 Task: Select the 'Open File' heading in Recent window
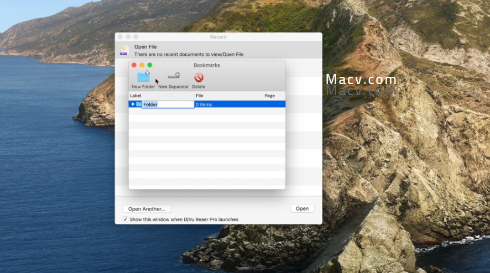point(145,46)
